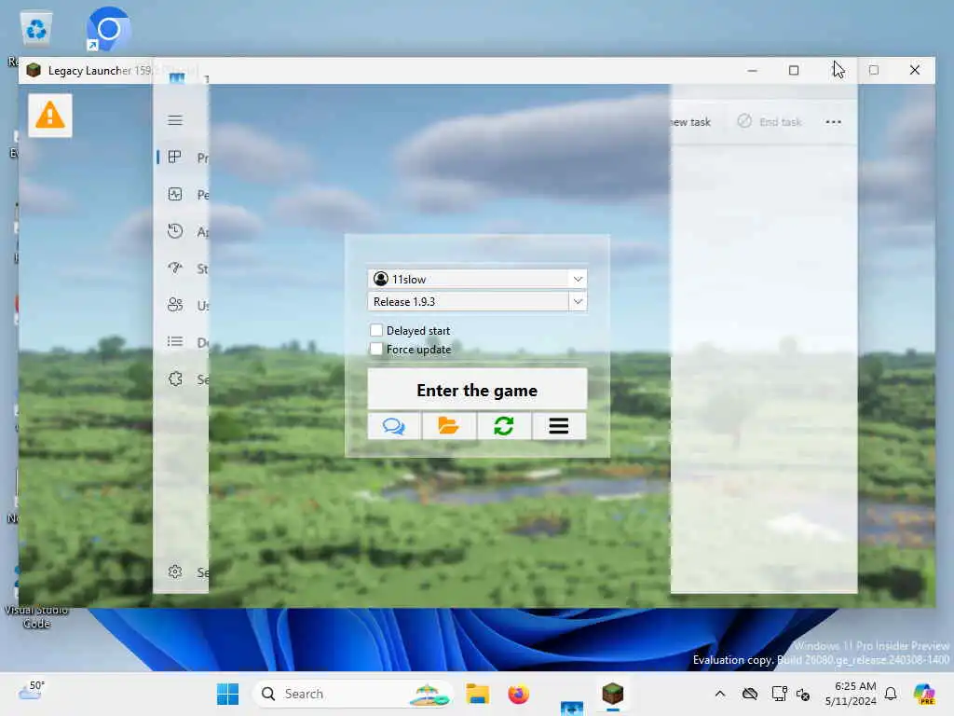This screenshot has width=954, height=716.
Task: Click the Windows Start button
Action: point(227,694)
